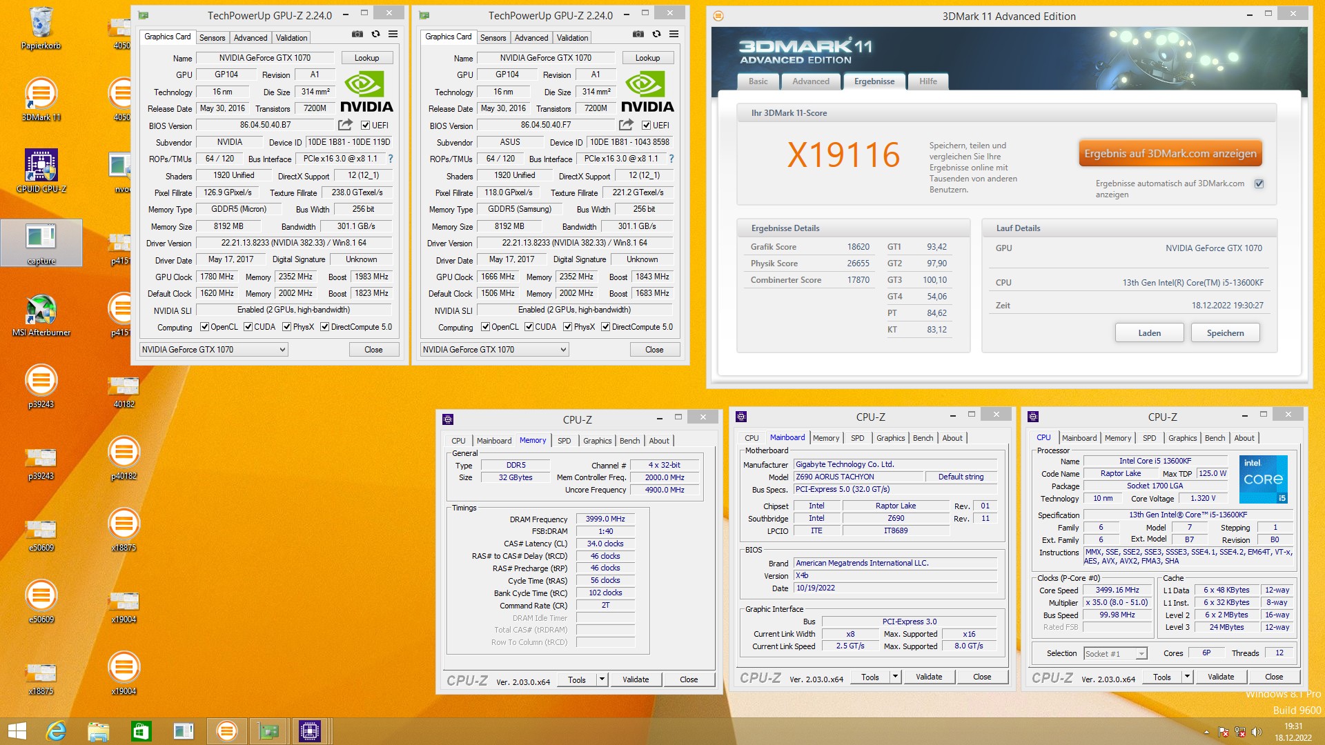Open Socket #1 selection dropdown in CPU-Z
Image resolution: width=1325 pixels, height=745 pixels.
click(1115, 653)
